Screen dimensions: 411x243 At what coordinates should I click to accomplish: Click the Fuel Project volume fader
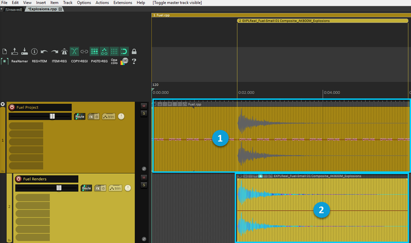coord(52,116)
